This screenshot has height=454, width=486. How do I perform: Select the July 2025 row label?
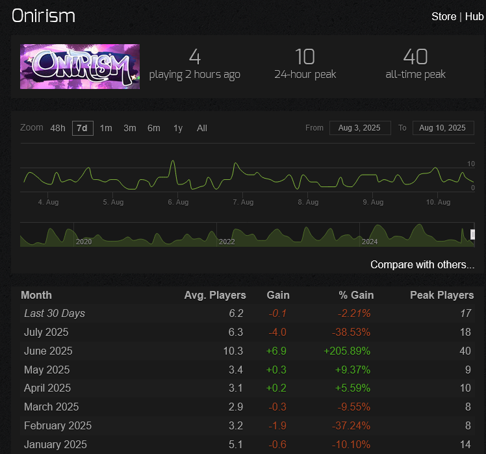pyautogui.click(x=46, y=332)
